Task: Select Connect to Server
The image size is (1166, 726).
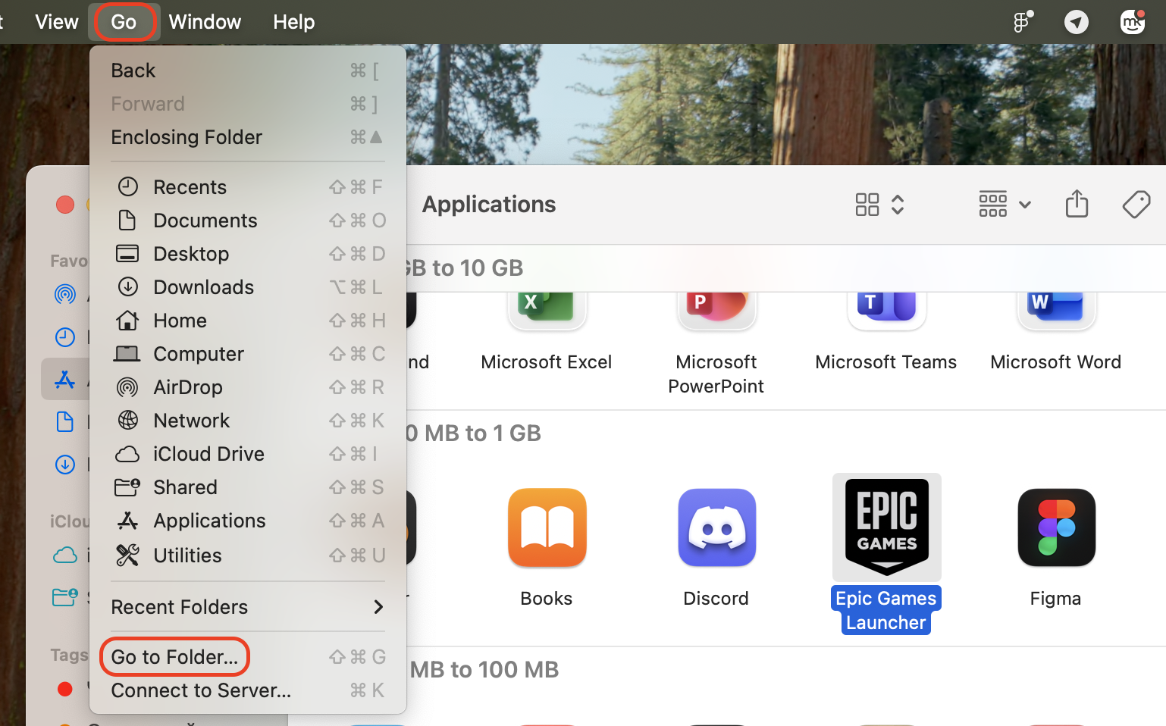Action: click(x=200, y=690)
